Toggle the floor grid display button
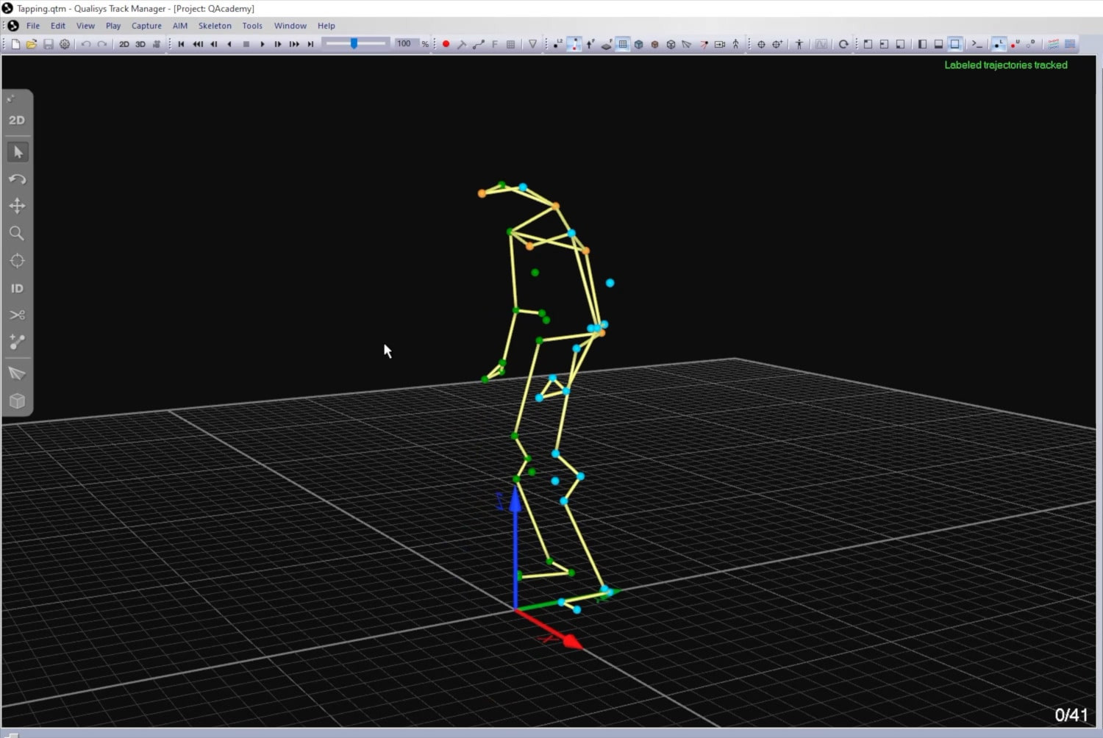Viewport: 1103px width, 738px height. point(623,44)
